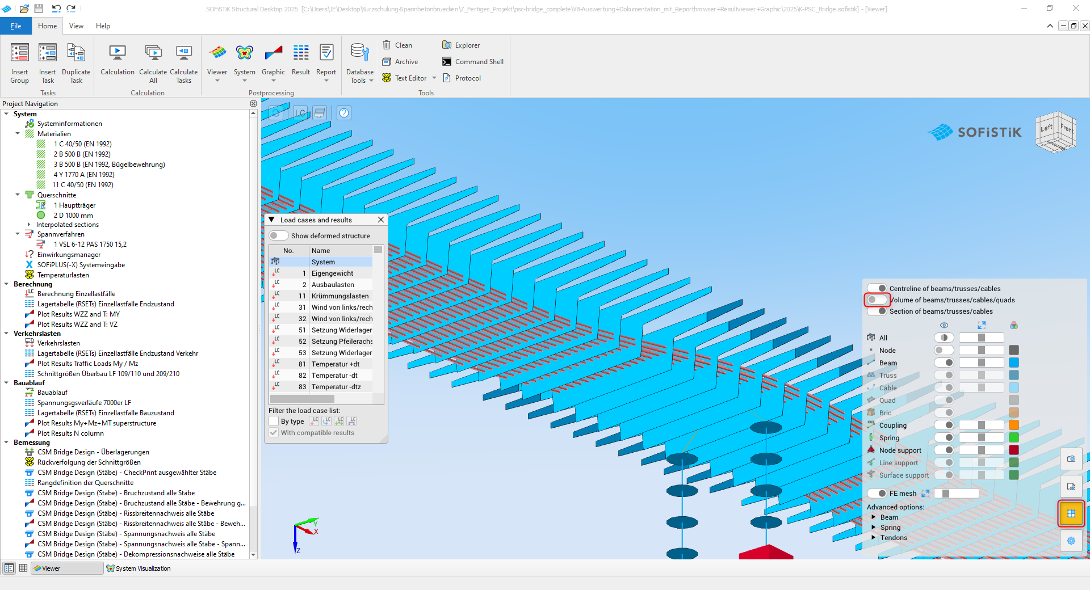The image size is (1090, 590).
Task: Collapse the System tree group
Action: (6, 114)
